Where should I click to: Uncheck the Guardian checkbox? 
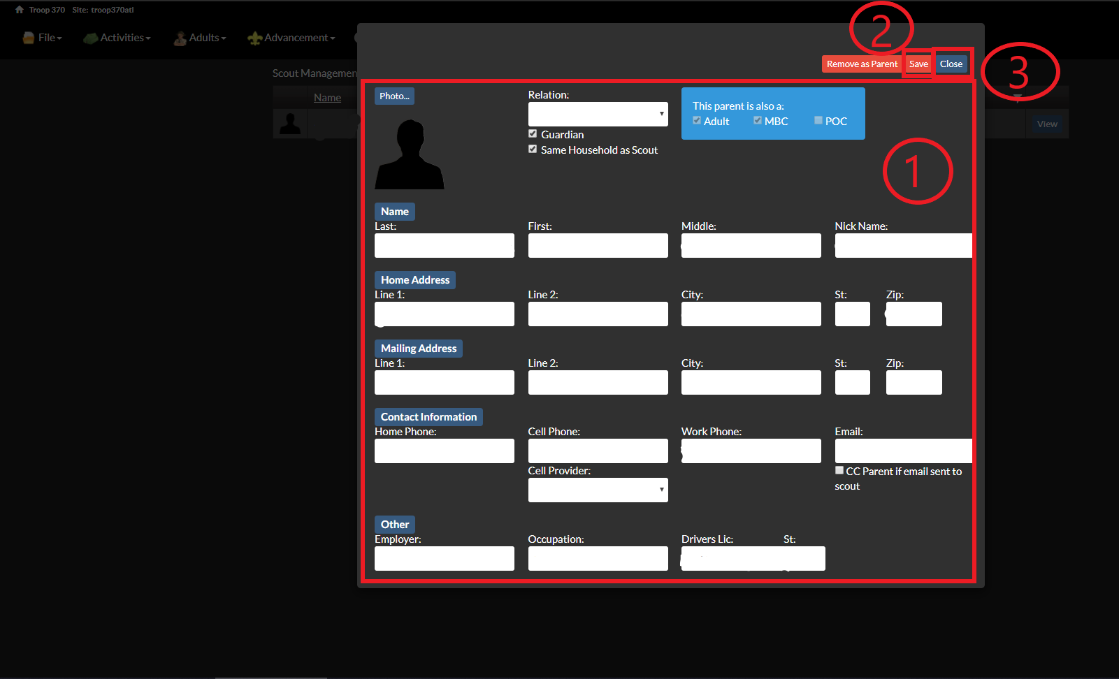[533, 133]
